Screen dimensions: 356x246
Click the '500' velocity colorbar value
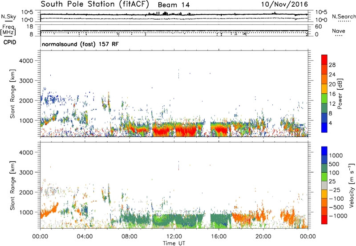pyautogui.click(x=335, y=164)
